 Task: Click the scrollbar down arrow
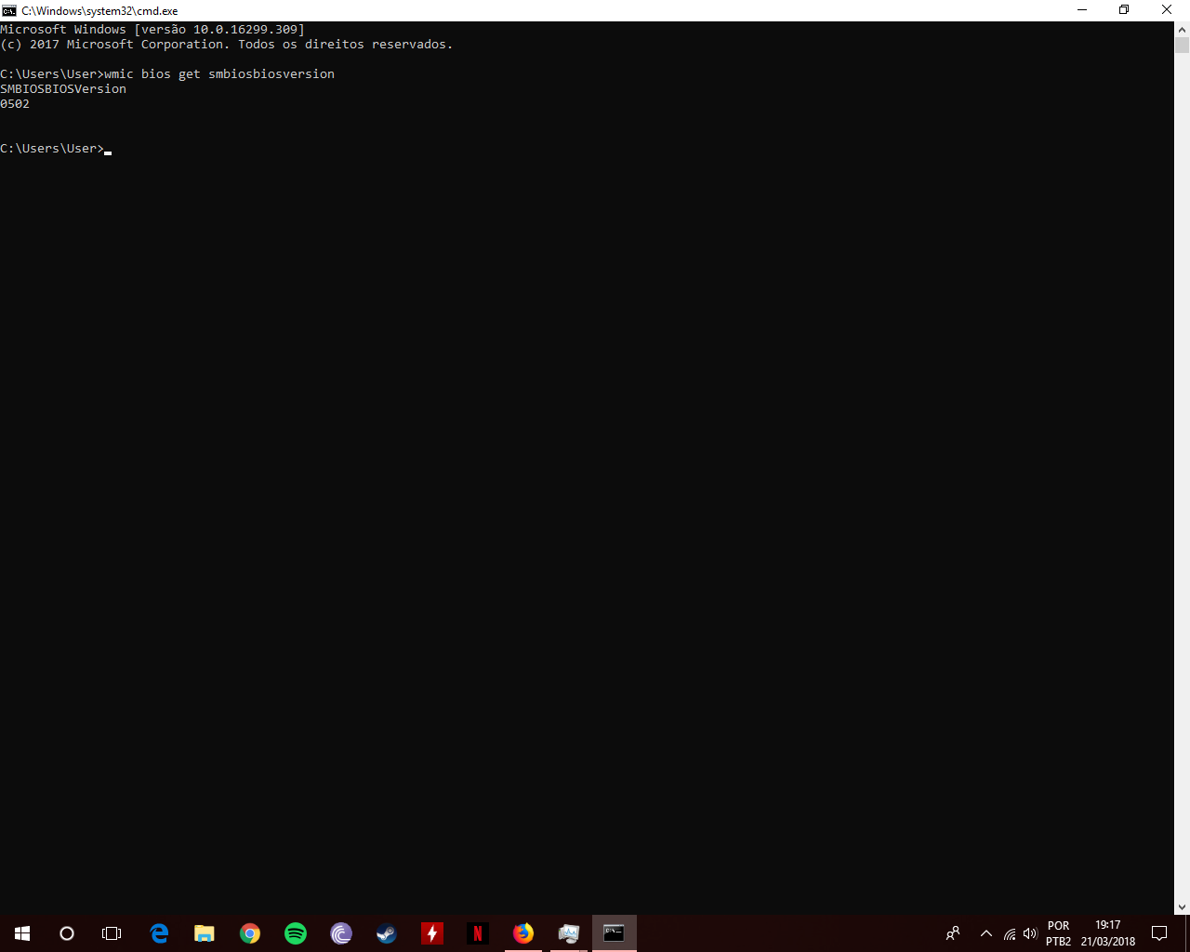tap(1182, 907)
